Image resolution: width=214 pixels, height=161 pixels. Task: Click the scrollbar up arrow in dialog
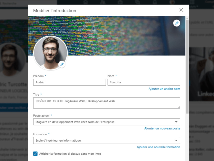[187, 18]
